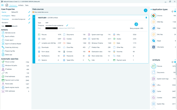
Task: Edit data source timezone pencil icon
Action: (x=67, y=25)
